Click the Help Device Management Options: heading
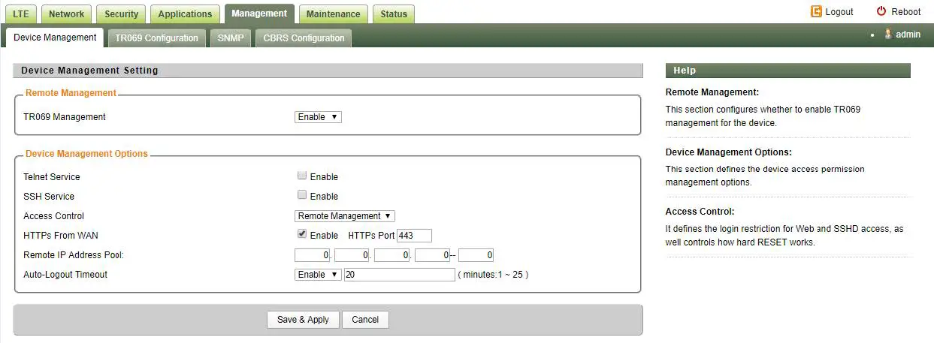 [x=729, y=152]
